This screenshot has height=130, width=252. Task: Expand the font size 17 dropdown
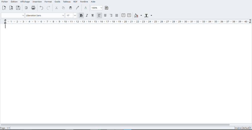(x=75, y=15)
